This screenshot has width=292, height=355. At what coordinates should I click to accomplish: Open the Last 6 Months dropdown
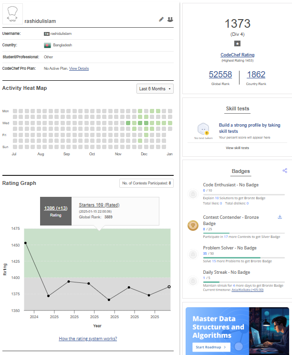click(x=155, y=89)
